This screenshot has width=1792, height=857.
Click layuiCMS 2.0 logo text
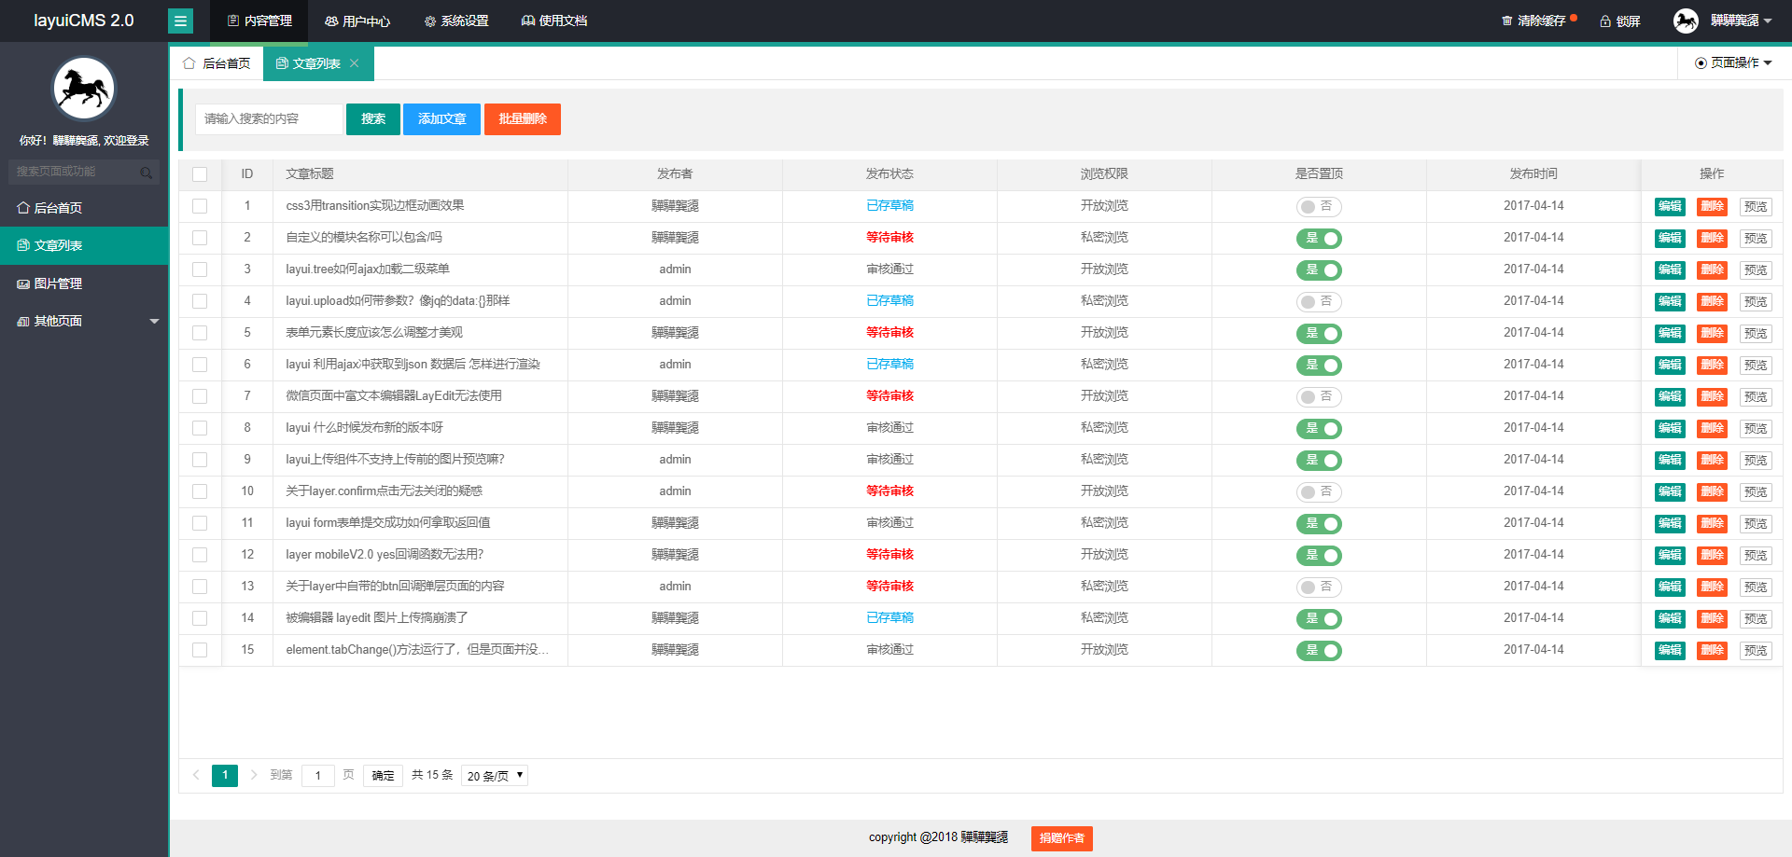(x=84, y=21)
